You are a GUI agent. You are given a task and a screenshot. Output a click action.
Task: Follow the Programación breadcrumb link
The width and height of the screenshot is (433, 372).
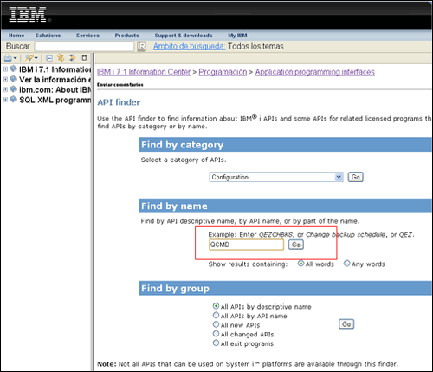pyautogui.click(x=223, y=72)
